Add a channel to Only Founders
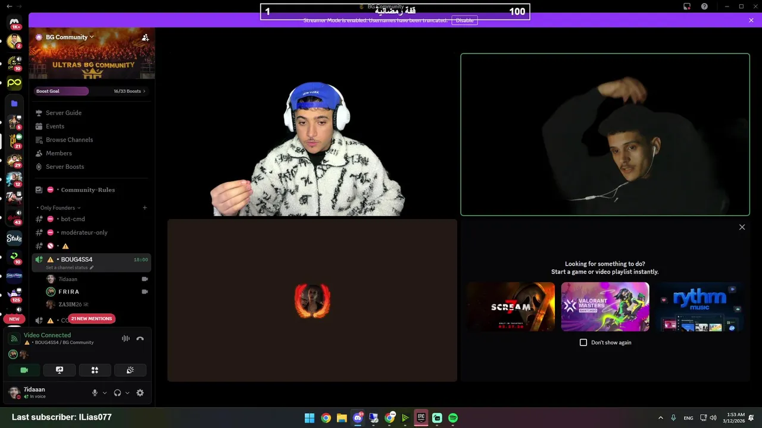Viewport: 762px width, 428px height. (145, 207)
